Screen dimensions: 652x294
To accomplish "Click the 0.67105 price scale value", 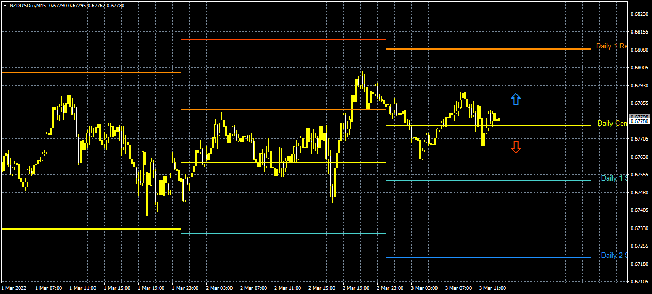I will point(639,282).
